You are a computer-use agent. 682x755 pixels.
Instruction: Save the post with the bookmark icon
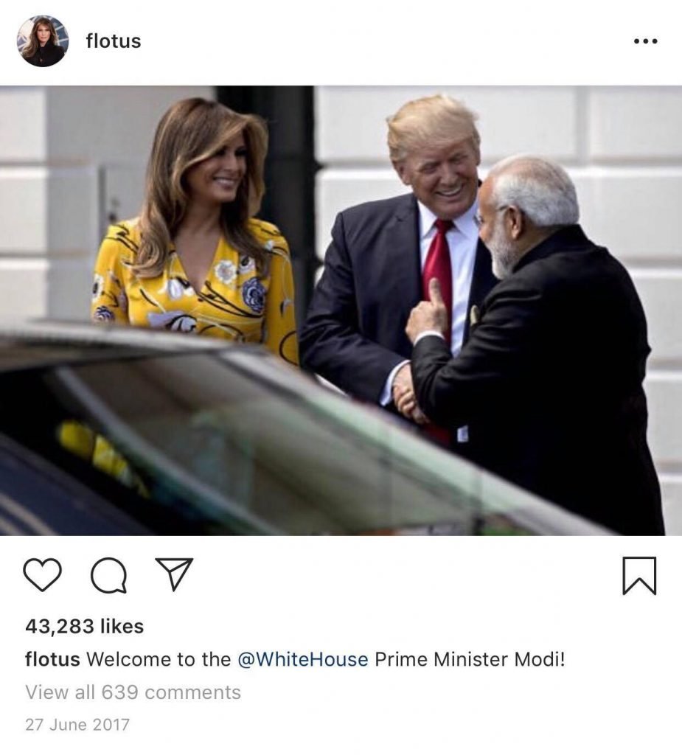click(640, 575)
